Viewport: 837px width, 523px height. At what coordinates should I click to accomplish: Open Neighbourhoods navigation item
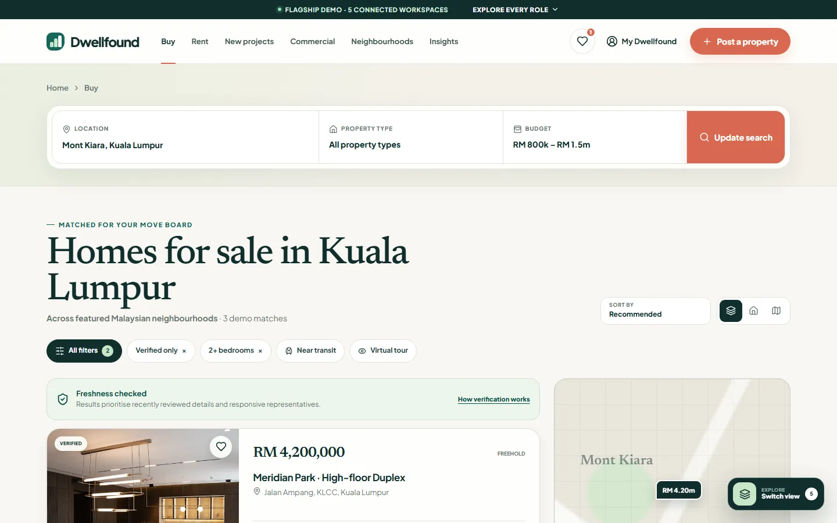click(x=382, y=41)
